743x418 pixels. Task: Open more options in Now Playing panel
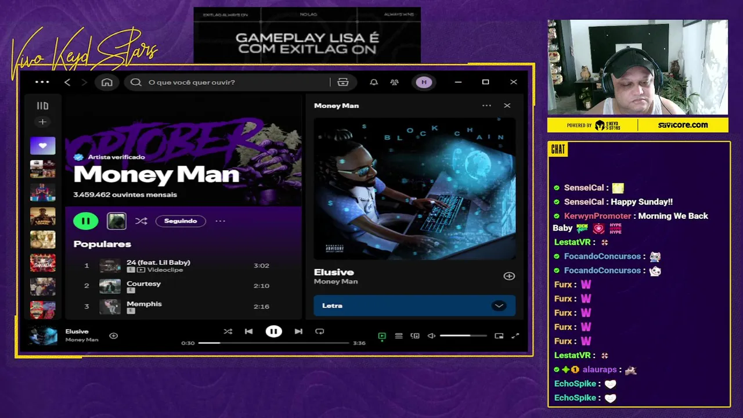[x=486, y=106]
